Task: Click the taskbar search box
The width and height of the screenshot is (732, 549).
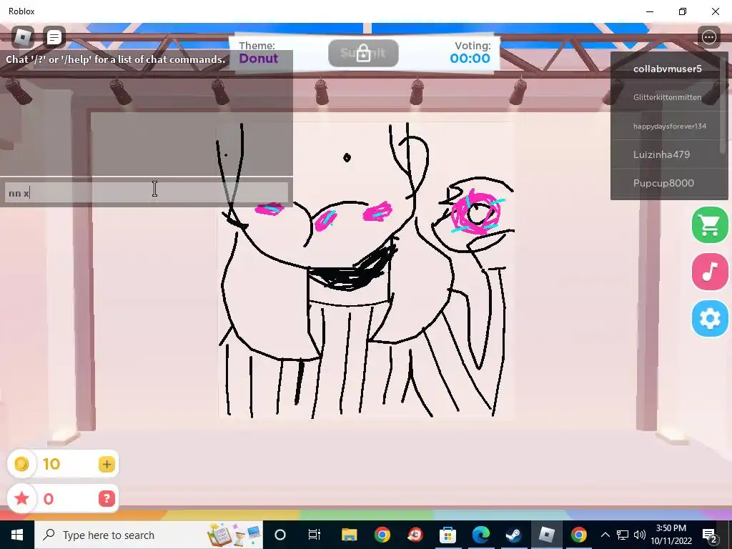Action: click(149, 535)
